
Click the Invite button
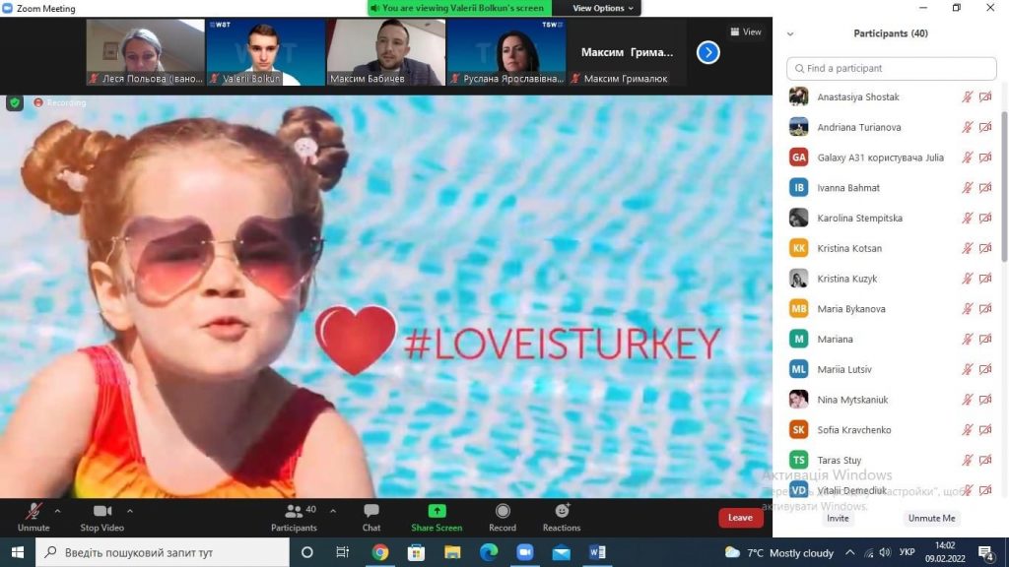pyautogui.click(x=838, y=518)
